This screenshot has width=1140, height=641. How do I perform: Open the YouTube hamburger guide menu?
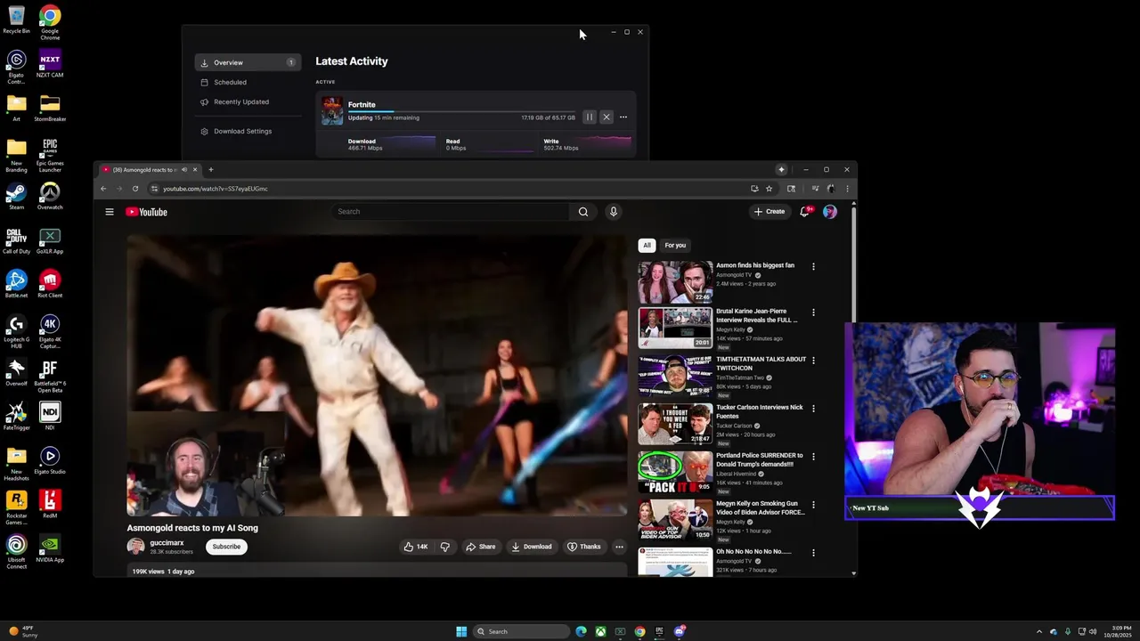pos(110,212)
